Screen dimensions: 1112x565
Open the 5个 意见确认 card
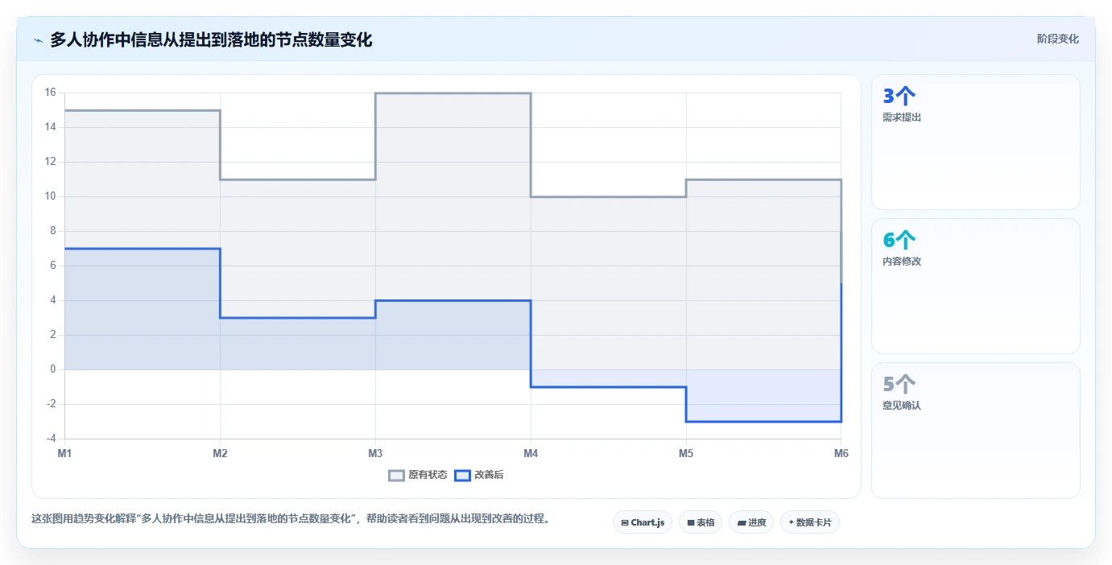tap(976, 431)
